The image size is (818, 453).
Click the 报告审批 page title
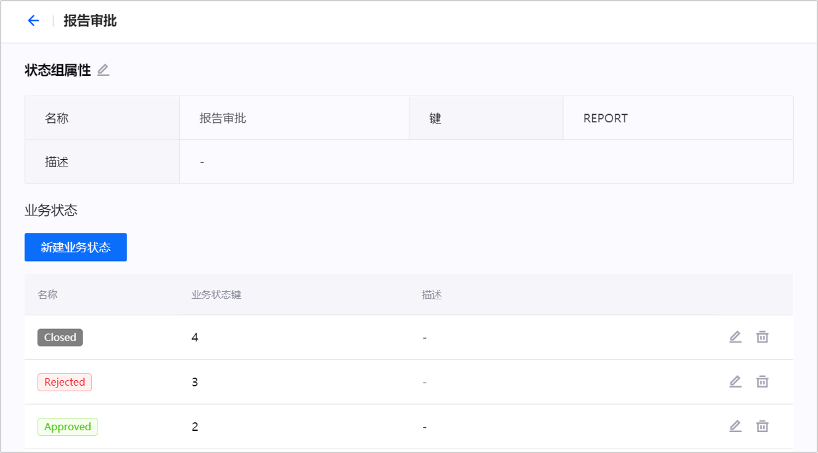(x=90, y=21)
